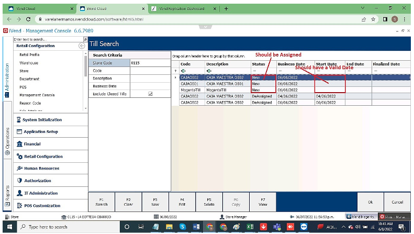Select DeAssigned row dated 04/26/2022
Screen dimensions: 414x234
tap(295, 96)
